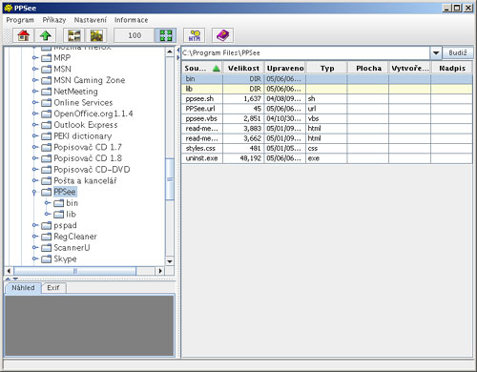Select ScannerU folder in tree
This screenshot has width=477, height=372.
tap(72, 248)
